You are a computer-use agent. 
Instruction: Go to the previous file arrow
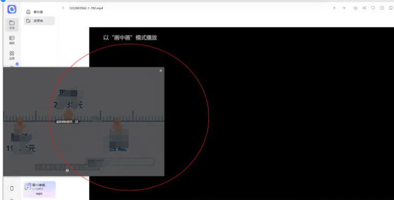coord(334,8)
